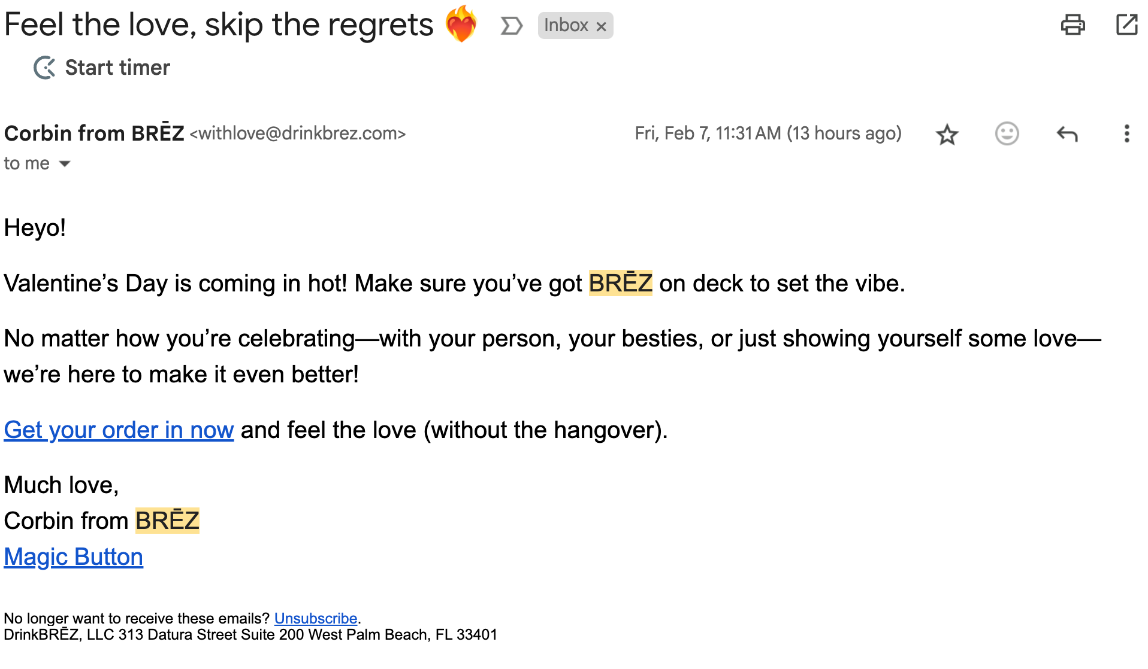Open the three-dot More options menu

point(1126,133)
